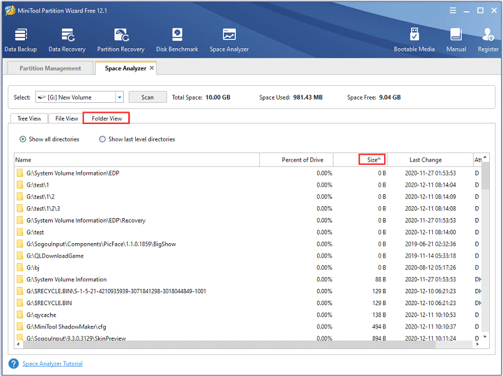Open the Space Analyzer Tutorial link

coord(53,363)
